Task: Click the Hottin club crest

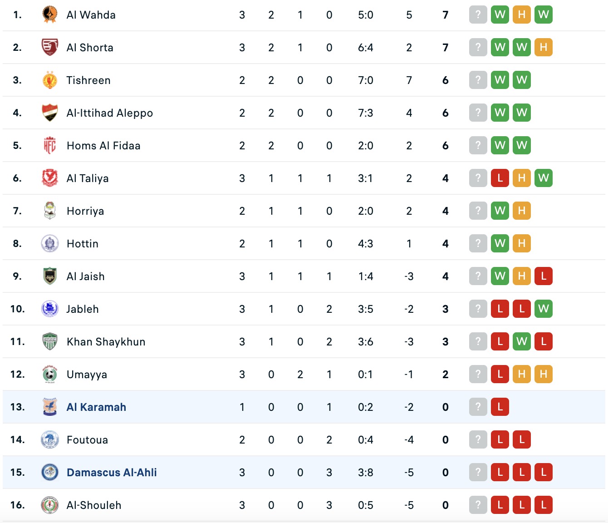Action: [50, 243]
